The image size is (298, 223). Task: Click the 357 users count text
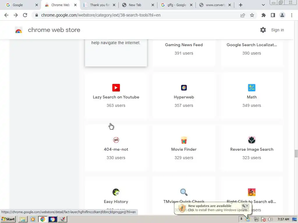[x=184, y=105]
